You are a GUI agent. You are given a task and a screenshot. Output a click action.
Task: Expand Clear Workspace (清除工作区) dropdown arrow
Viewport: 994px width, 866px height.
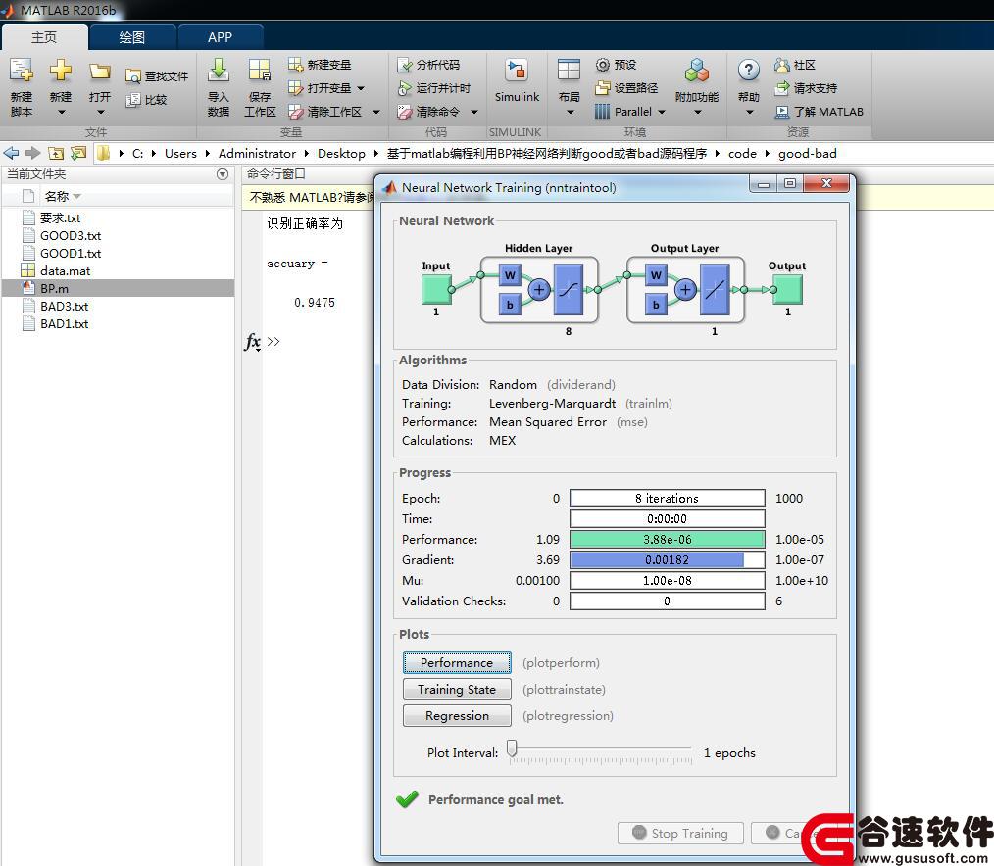(x=375, y=112)
